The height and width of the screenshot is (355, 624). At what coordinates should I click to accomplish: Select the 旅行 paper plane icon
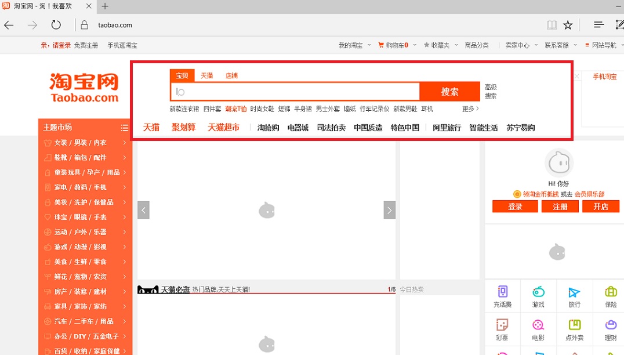point(574,292)
